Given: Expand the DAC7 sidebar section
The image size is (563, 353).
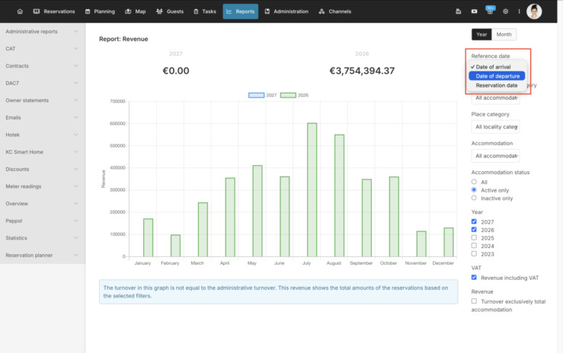Looking at the screenshot, I should coord(43,83).
